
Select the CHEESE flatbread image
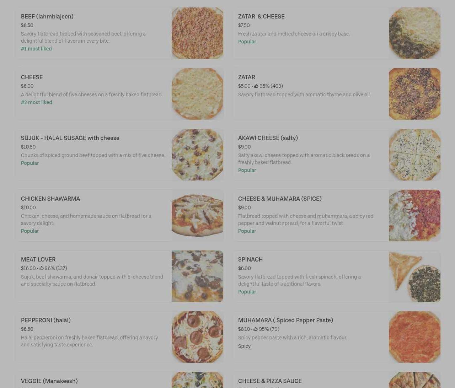197,94
